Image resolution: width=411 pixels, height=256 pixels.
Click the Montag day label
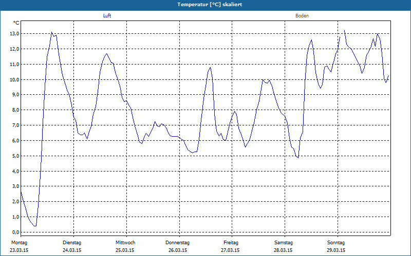tap(19, 243)
